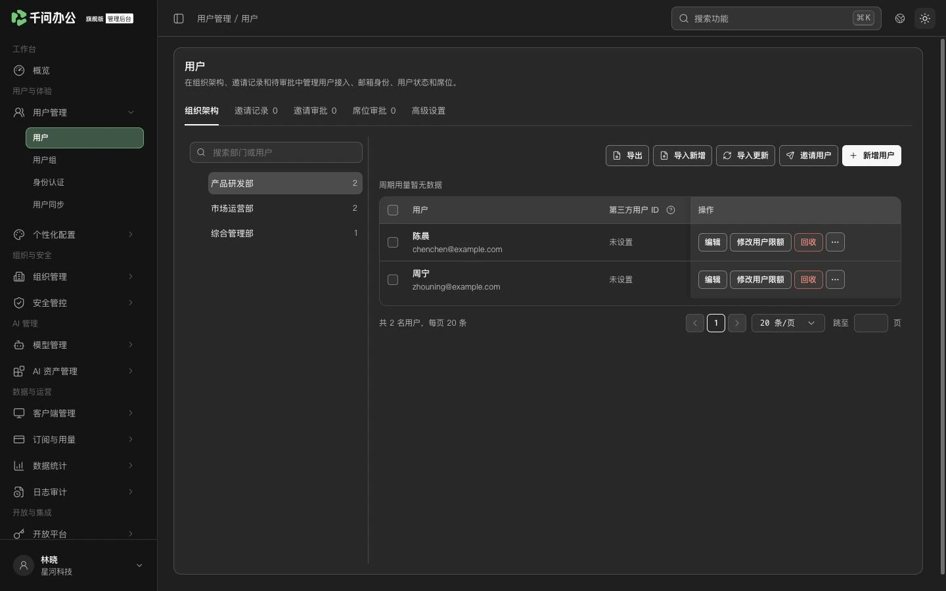The image size is (946, 591).
Task: Click 回收 for 陈晨
Action: [809, 242]
